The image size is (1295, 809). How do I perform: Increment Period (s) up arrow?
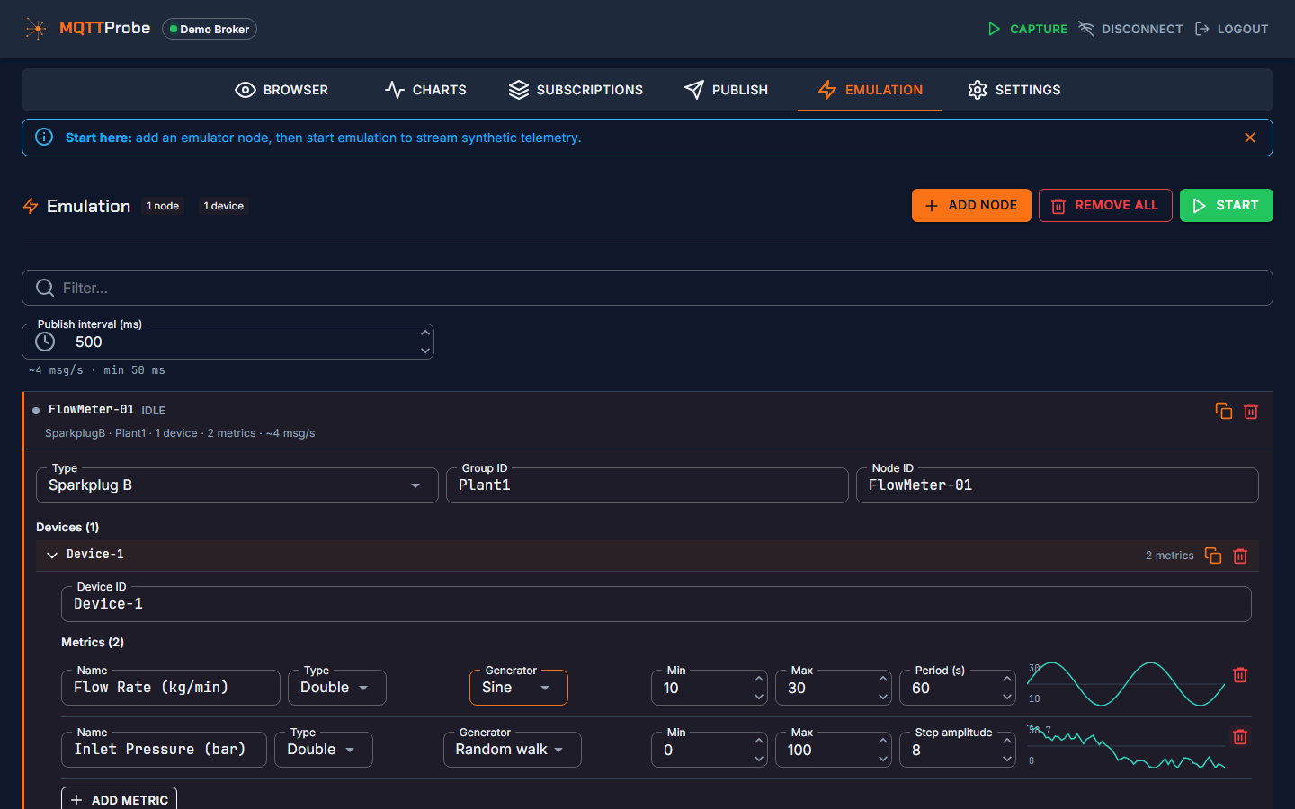click(x=1007, y=679)
